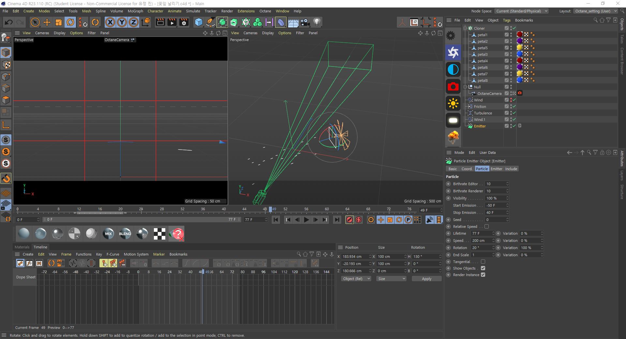Open the Layout Octane_setting dropdown

click(595, 11)
